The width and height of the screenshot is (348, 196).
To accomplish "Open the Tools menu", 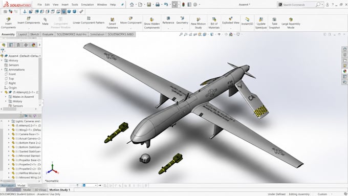I will point(75,5).
